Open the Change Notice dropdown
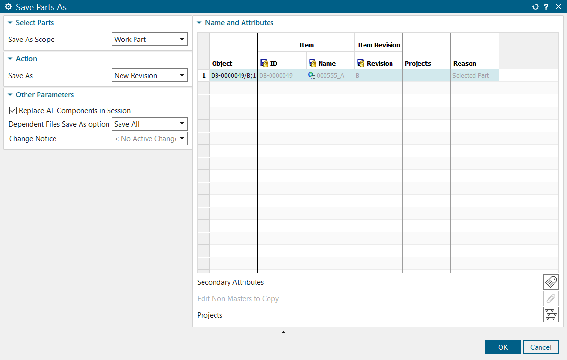 tap(149, 139)
